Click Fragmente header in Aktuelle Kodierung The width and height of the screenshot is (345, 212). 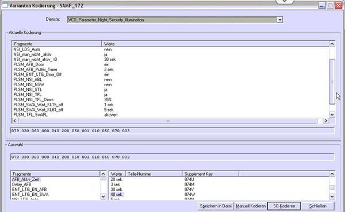point(57,44)
